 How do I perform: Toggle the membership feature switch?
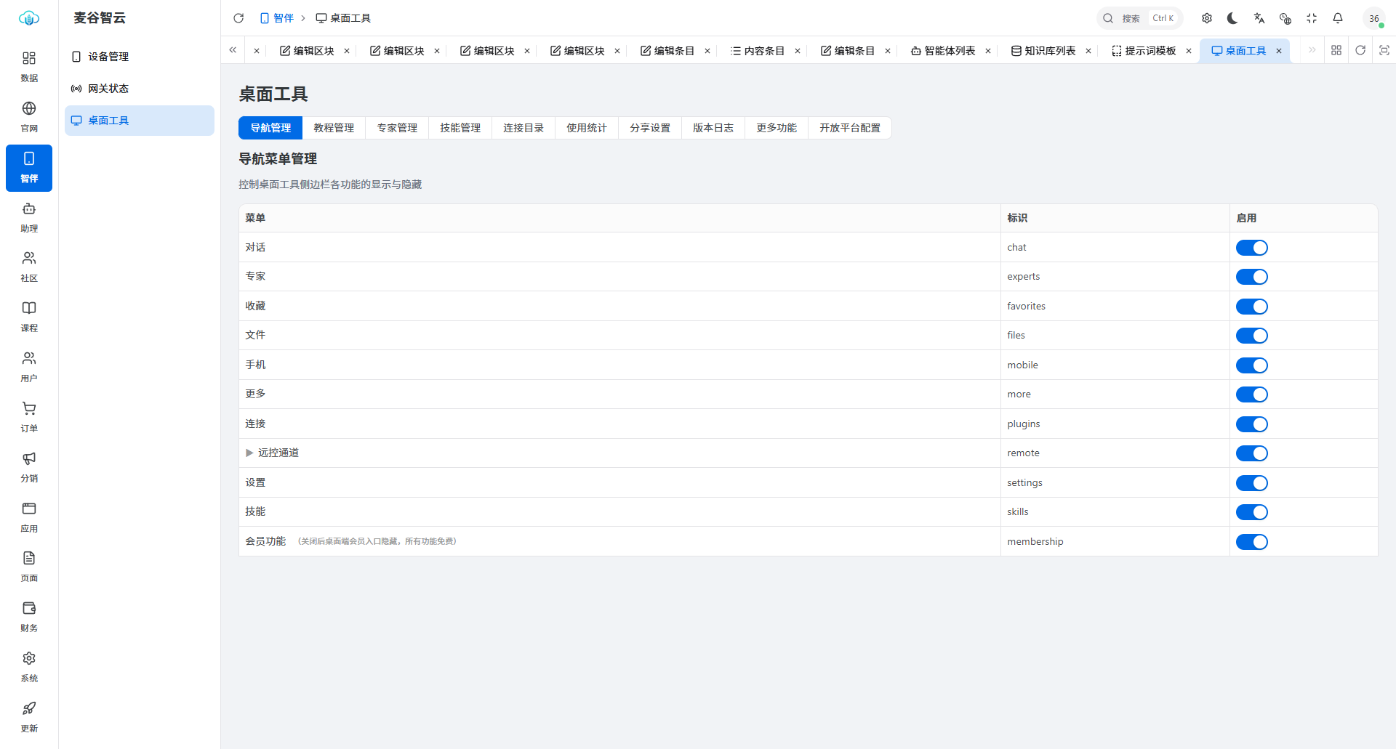(x=1251, y=542)
